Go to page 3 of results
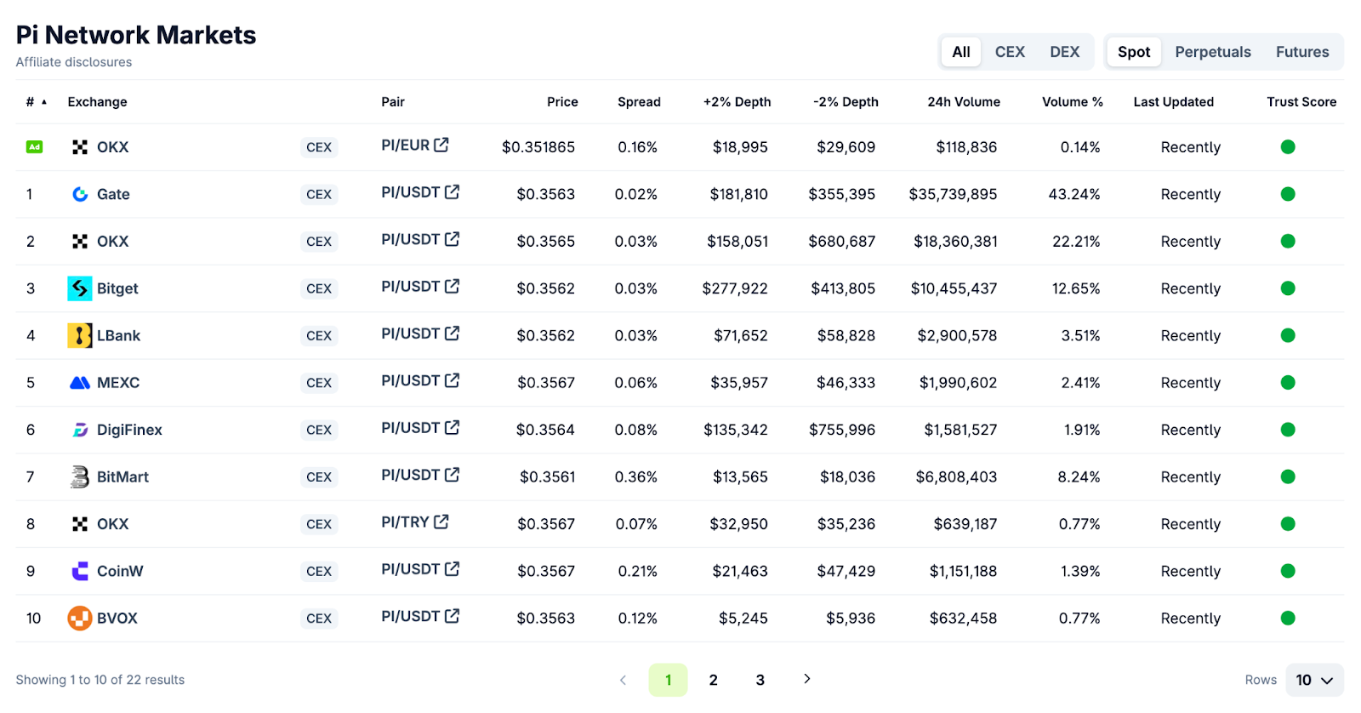This screenshot has height=713, width=1361. pos(760,680)
